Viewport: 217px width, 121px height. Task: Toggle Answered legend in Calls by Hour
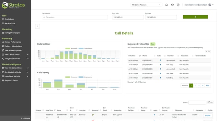(x=71, y=49)
